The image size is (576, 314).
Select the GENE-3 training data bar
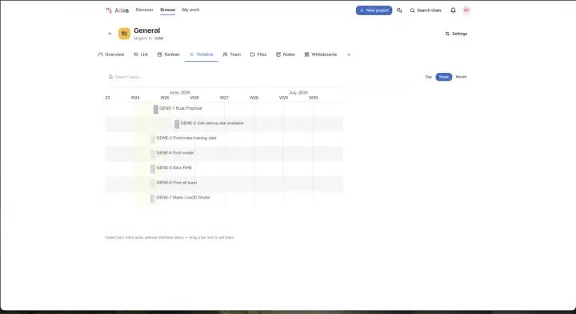[x=153, y=139]
